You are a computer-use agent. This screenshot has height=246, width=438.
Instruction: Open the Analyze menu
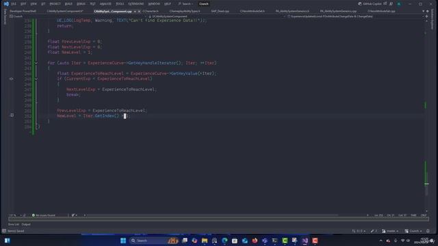(105, 4)
